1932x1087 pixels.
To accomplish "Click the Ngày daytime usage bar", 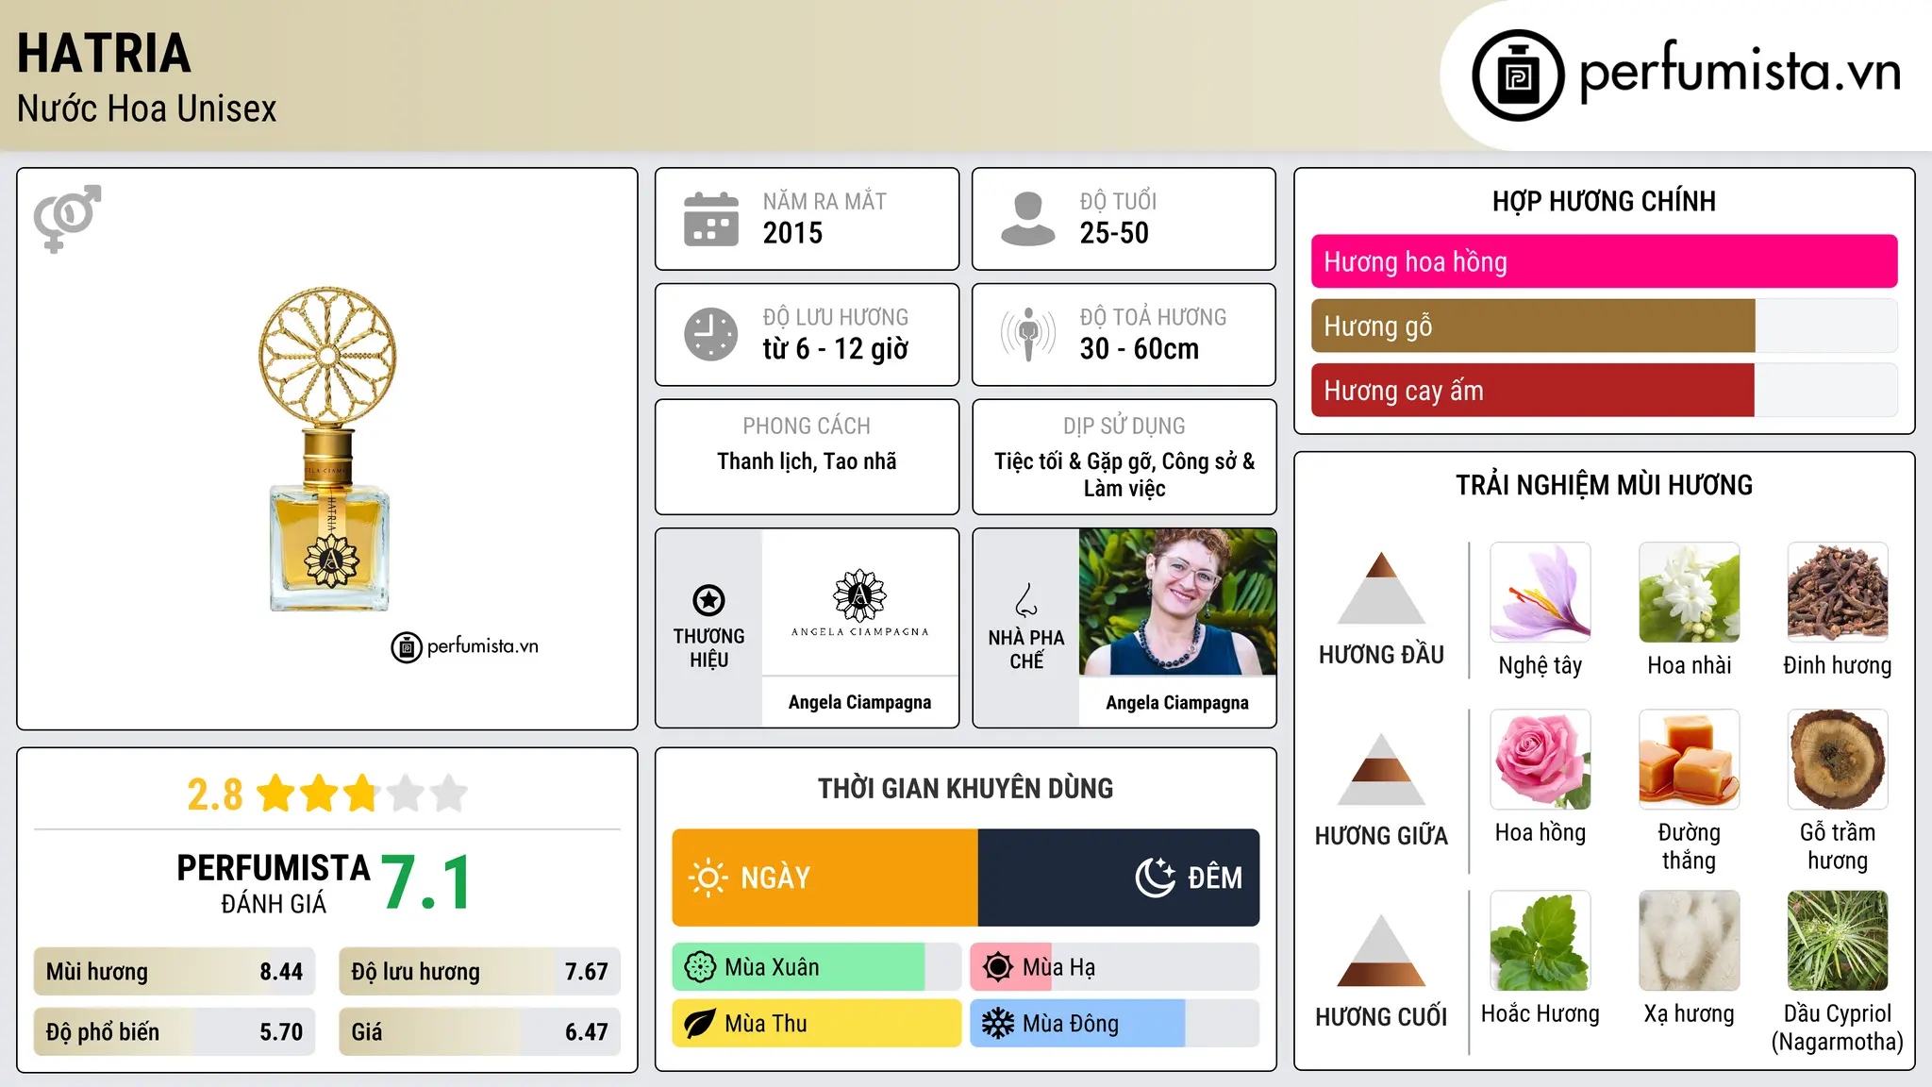I will pyautogui.click(x=825, y=878).
